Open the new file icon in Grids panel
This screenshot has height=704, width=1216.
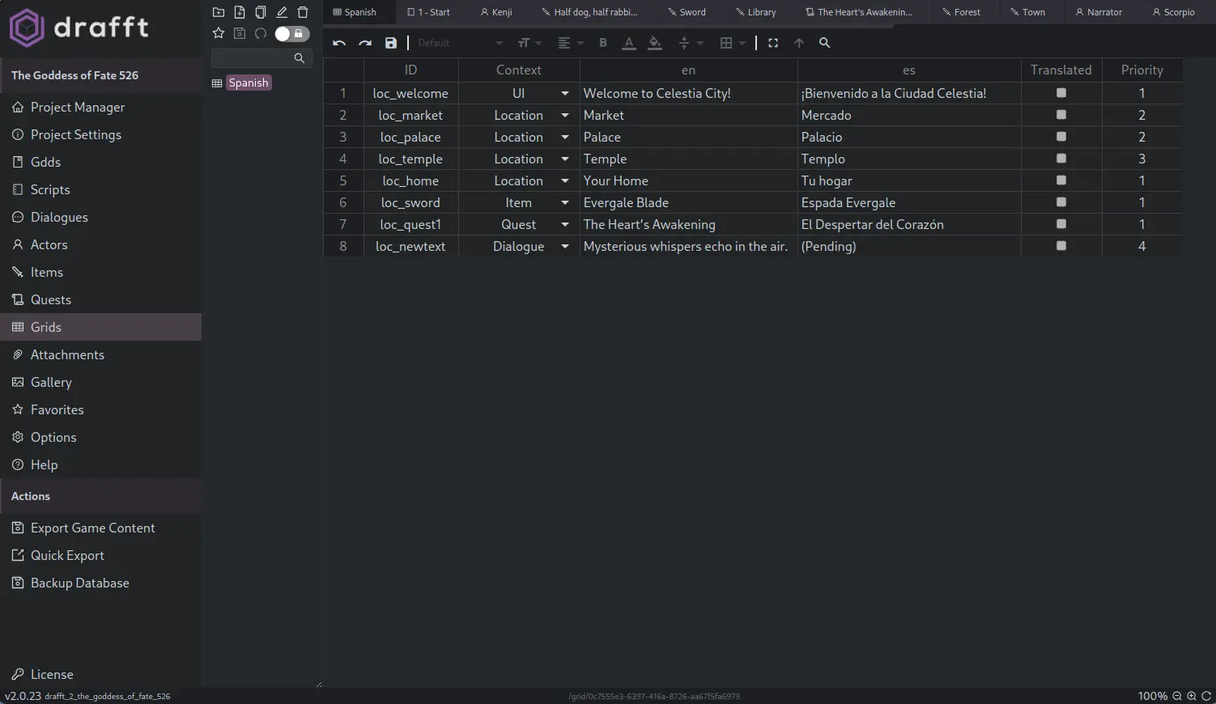click(x=239, y=11)
